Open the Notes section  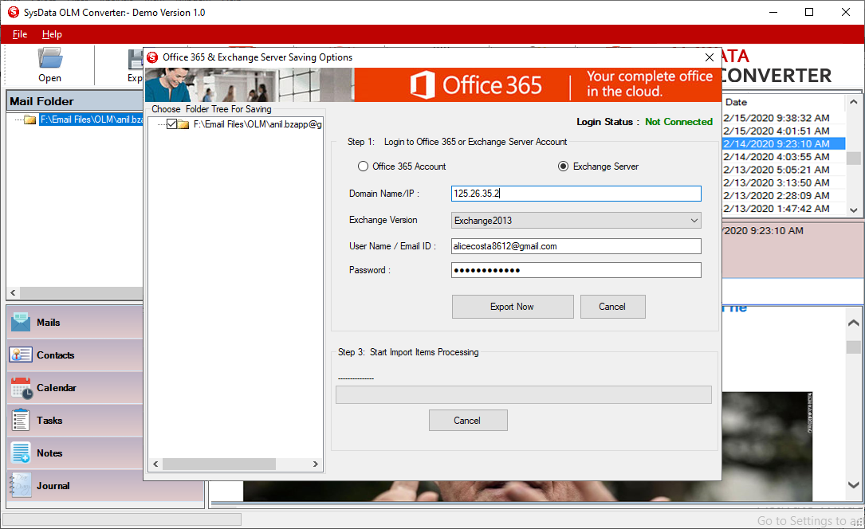[x=75, y=453]
